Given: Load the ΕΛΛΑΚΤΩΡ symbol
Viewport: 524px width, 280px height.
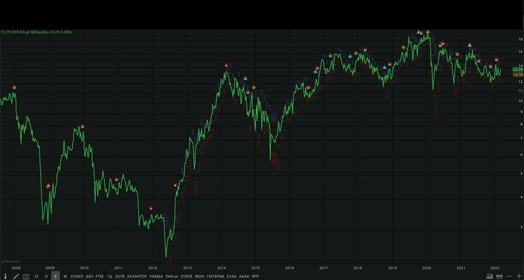Looking at the screenshot, I should 137,276.
